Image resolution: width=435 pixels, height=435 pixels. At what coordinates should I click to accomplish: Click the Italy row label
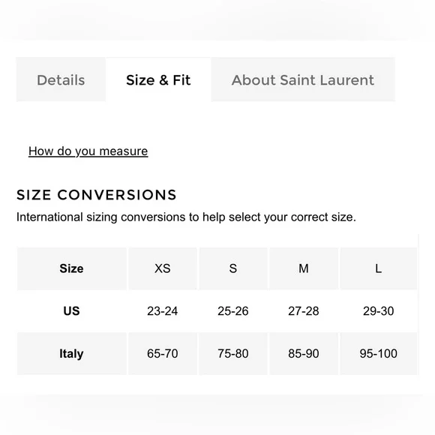pos(71,353)
